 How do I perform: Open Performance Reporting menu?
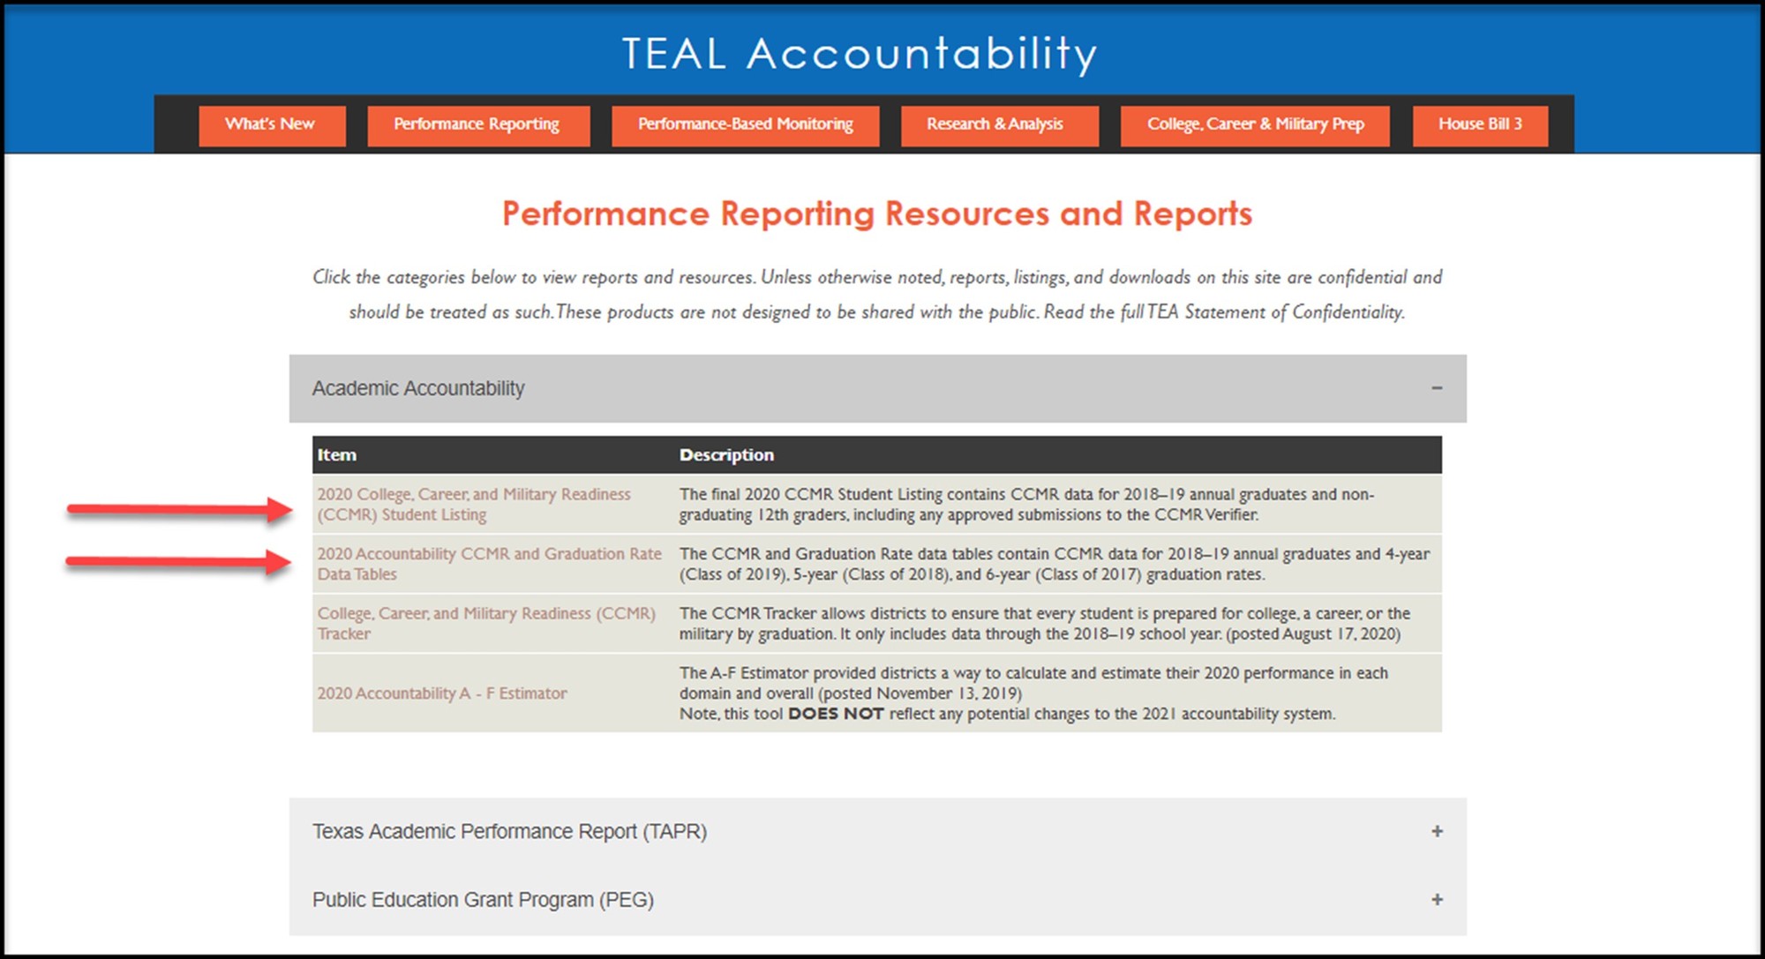[477, 124]
